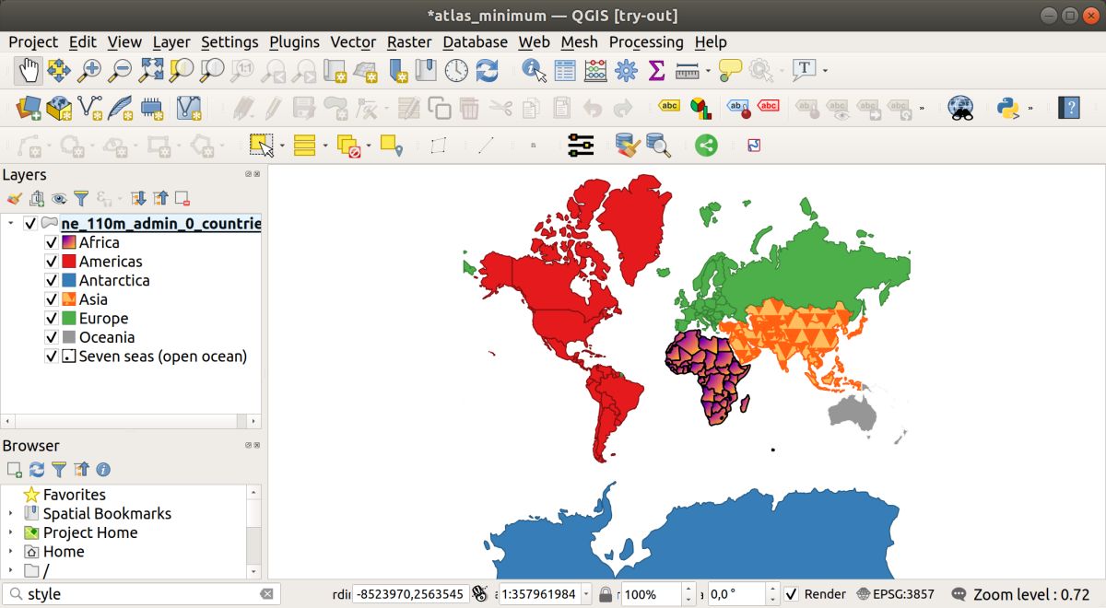Screen dimensions: 1106x608
Task: Click Zoom Full extent icon
Action: [150, 69]
